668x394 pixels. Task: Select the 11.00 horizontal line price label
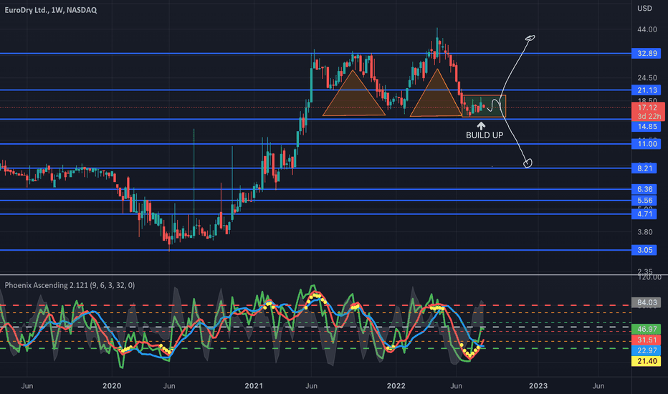click(646, 144)
